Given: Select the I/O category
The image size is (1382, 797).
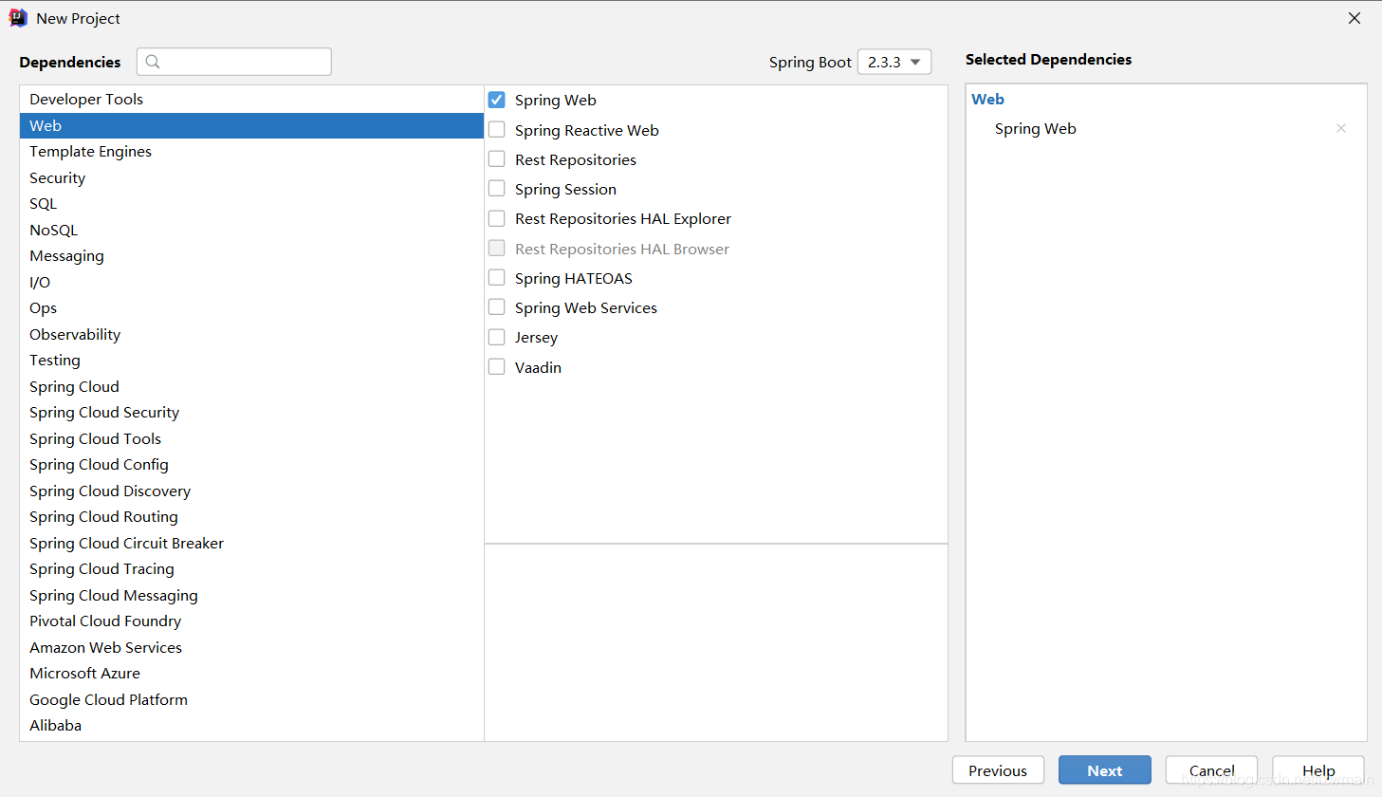Looking at the screenshot, I should pyautogui.click(x=251, y=282).
